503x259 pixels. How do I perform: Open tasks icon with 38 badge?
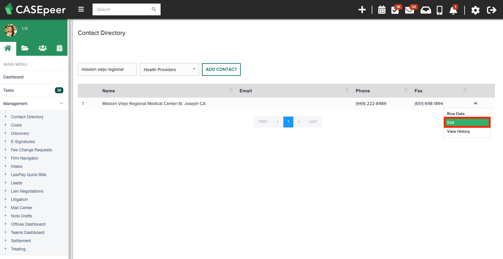click(x=395, y=10)
